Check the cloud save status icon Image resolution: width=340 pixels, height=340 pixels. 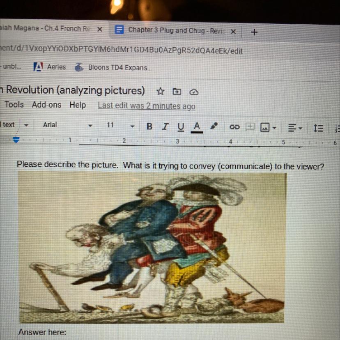point(194,92)
